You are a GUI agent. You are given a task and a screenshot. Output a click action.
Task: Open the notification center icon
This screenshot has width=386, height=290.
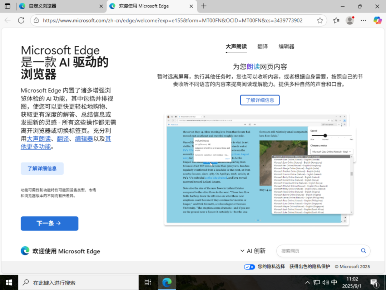coord(375,282)
